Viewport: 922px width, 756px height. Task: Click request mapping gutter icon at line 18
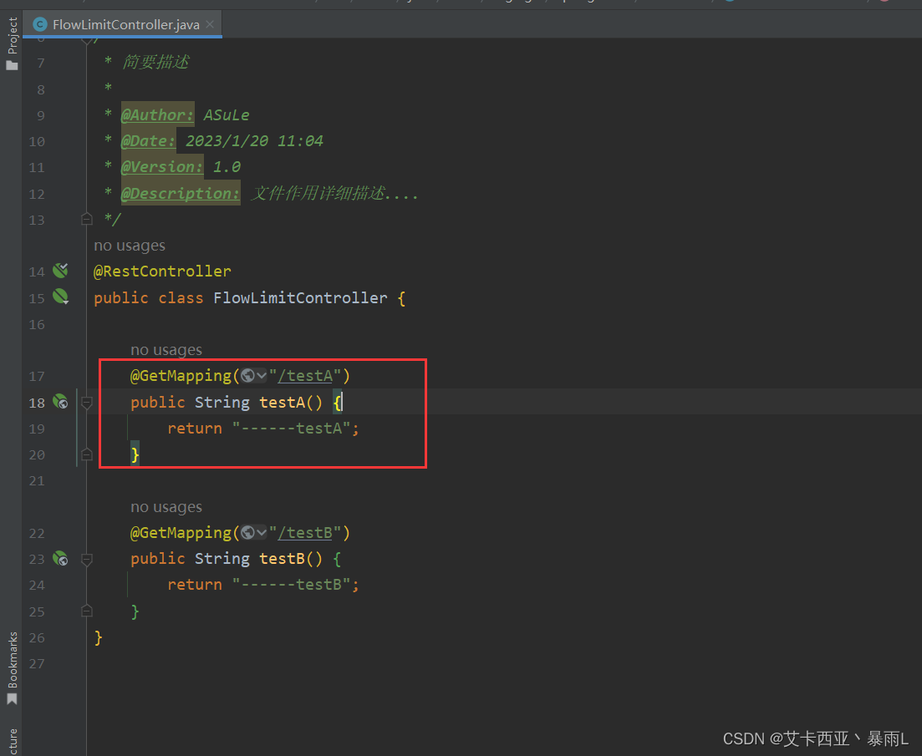point(60,402)
